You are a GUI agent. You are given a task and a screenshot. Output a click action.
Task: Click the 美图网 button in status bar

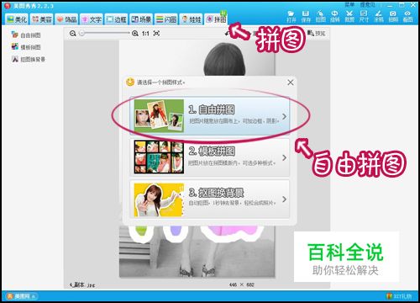click(21, 296)
